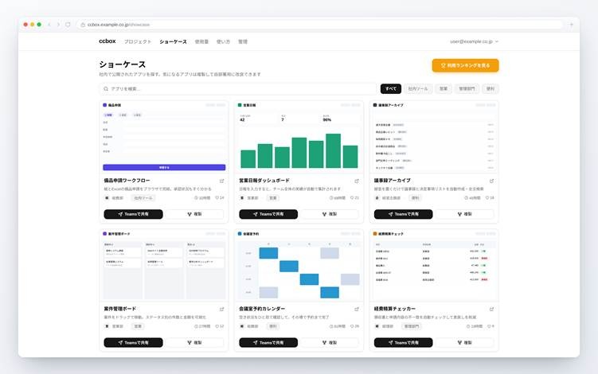This screenshot has width=598, height=374.
Task: Select the すべて filter chip
Action: [x=390, y=89]
